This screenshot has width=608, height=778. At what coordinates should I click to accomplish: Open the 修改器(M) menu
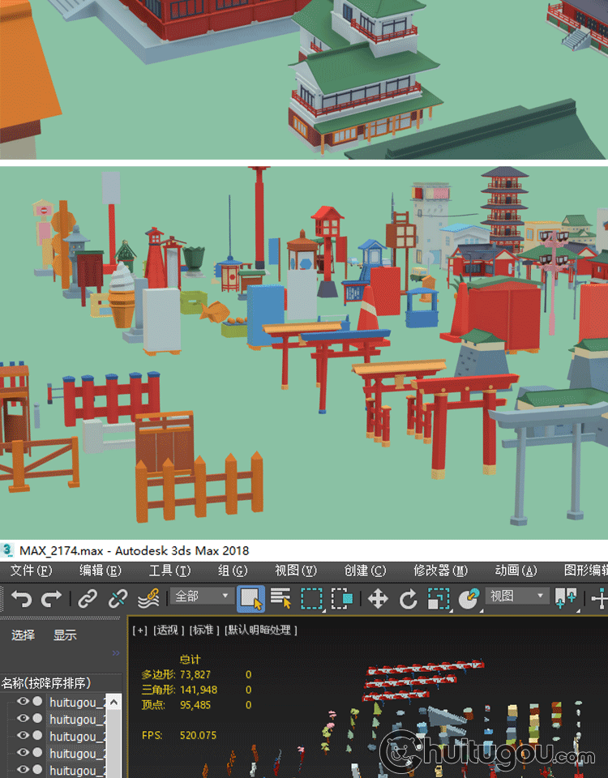pos(440,571)
